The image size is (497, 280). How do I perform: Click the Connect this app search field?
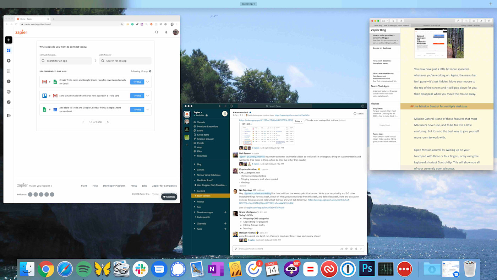66,61
